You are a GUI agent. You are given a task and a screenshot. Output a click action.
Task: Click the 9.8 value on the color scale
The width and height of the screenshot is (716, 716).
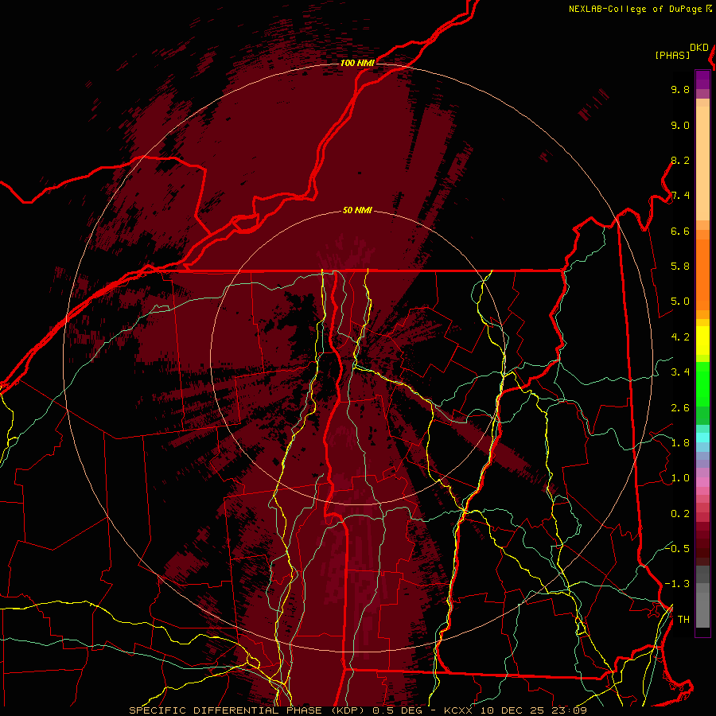(680, 89)
